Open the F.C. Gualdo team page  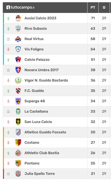click(x=34, y=91)
